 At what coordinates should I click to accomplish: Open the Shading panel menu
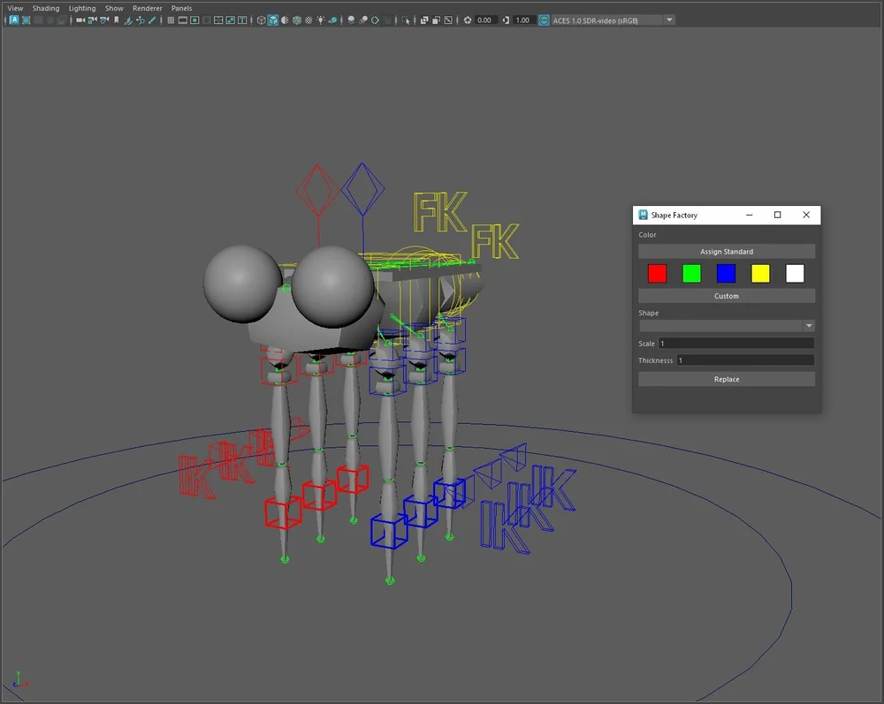[46, 8]
